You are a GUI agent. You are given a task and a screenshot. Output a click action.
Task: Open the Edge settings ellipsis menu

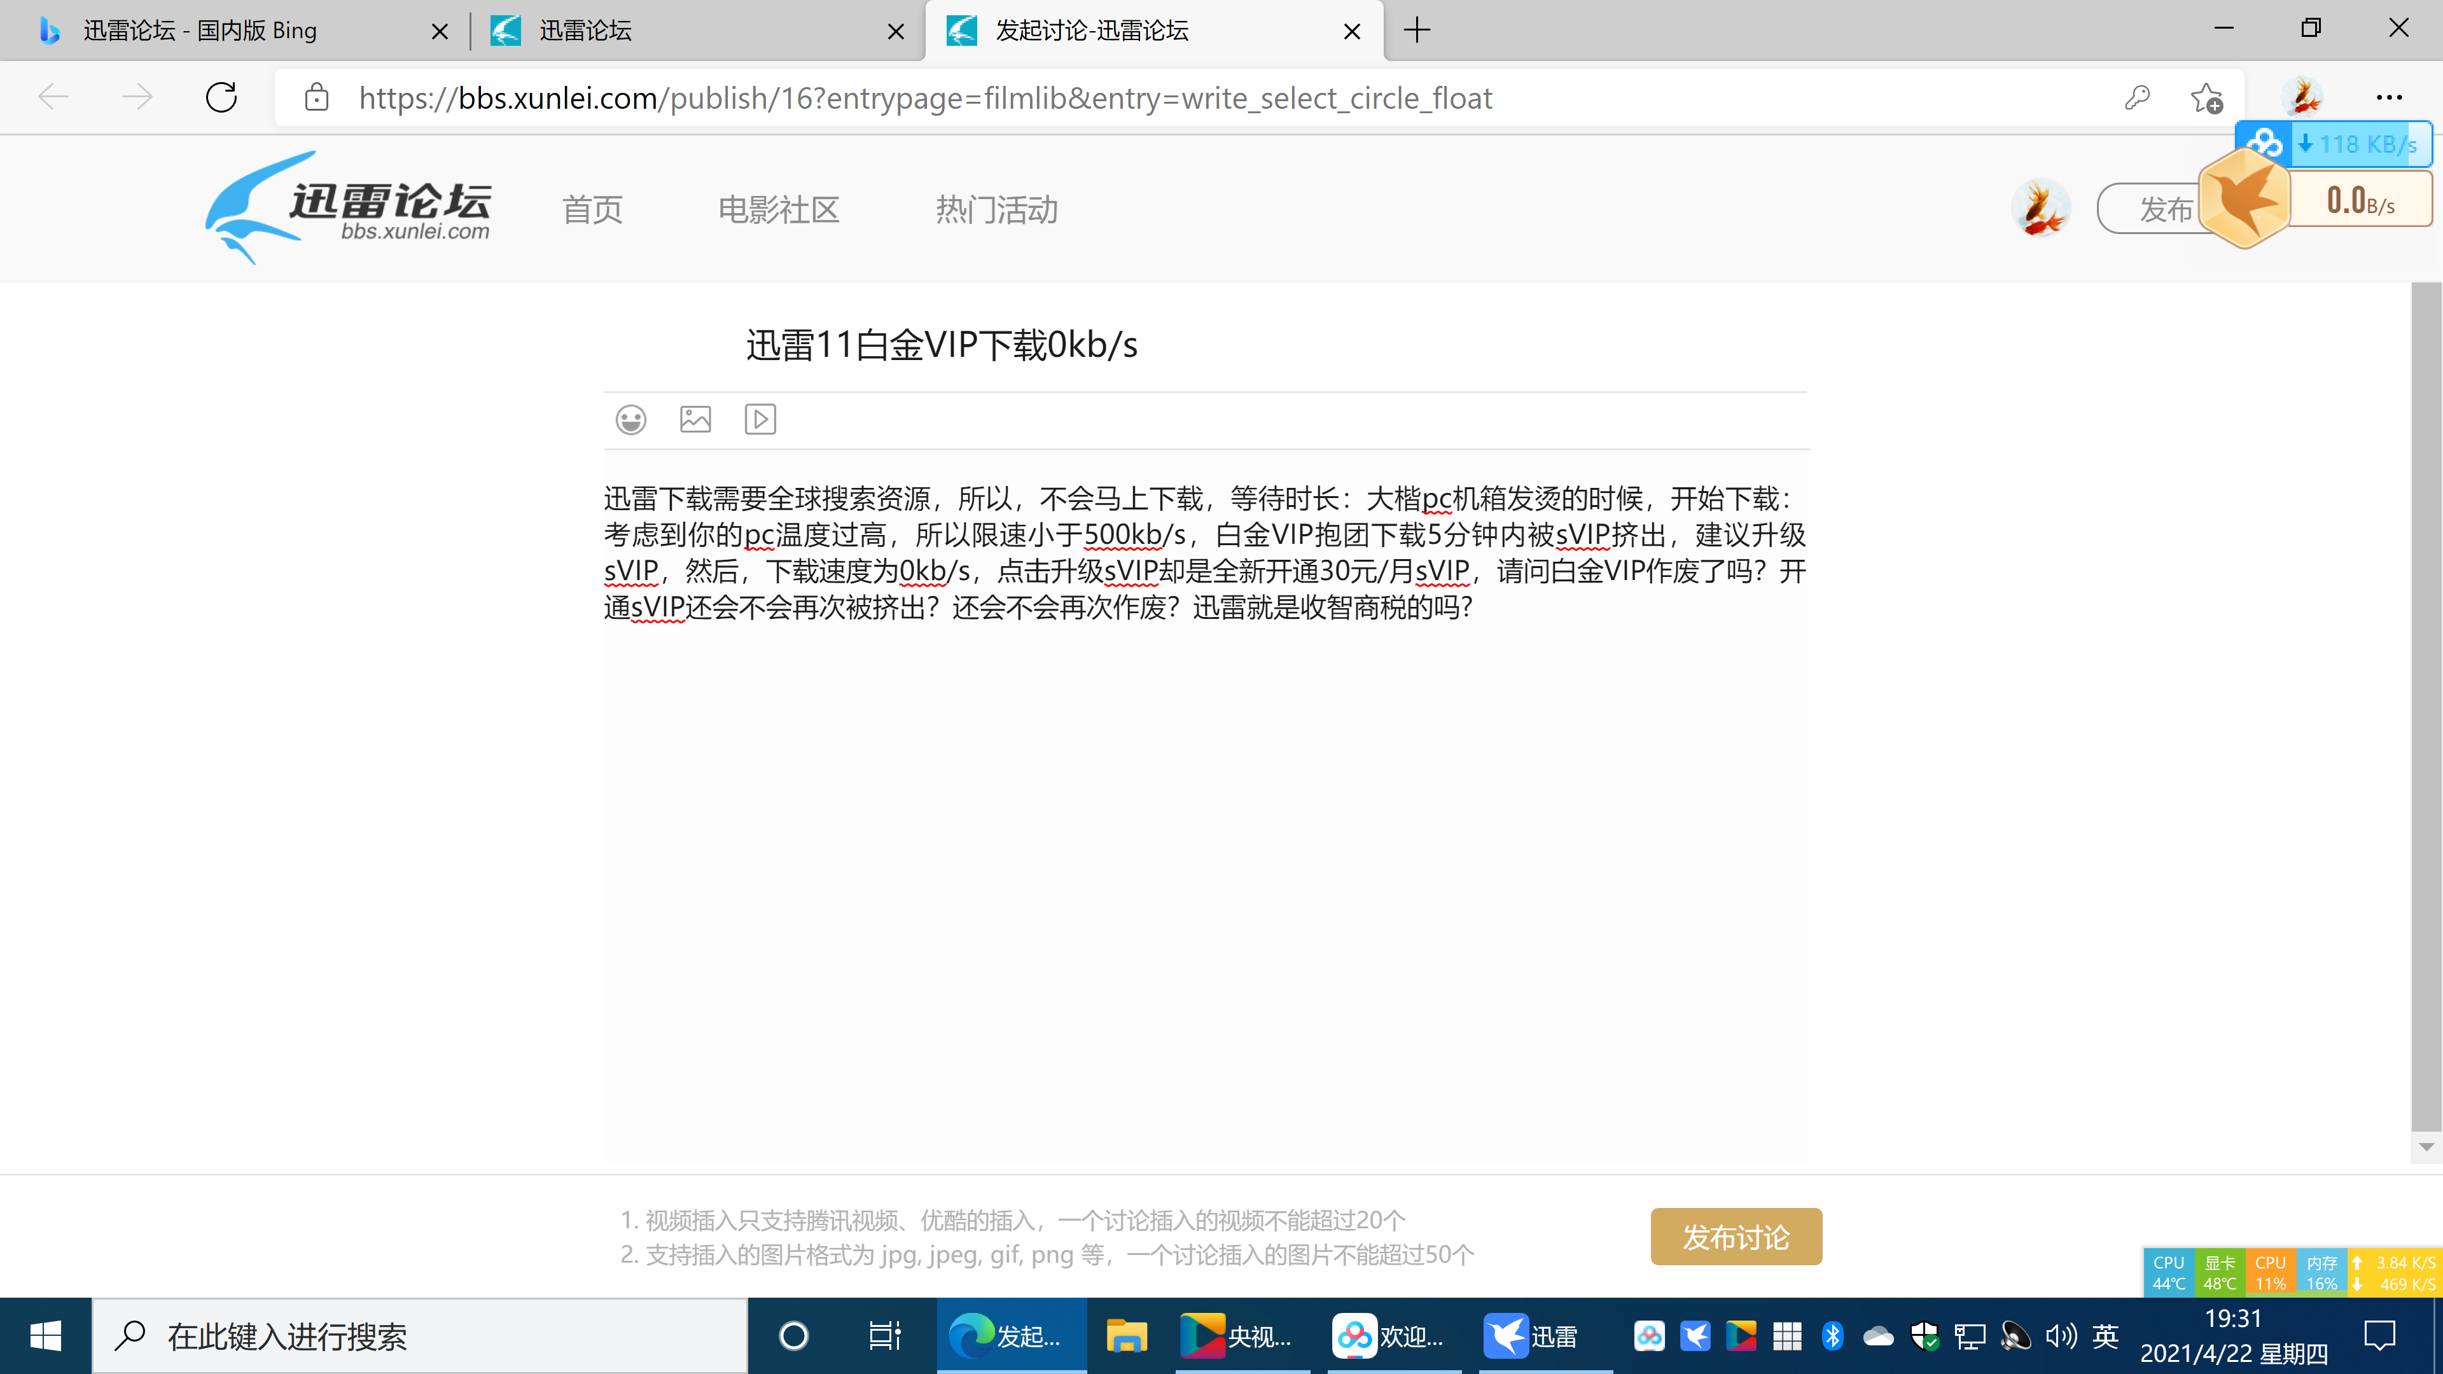2390,97
